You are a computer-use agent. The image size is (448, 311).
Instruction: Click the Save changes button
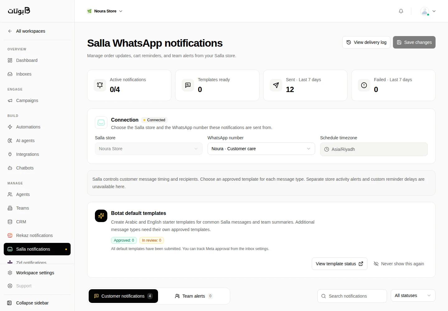click(414, 42)
